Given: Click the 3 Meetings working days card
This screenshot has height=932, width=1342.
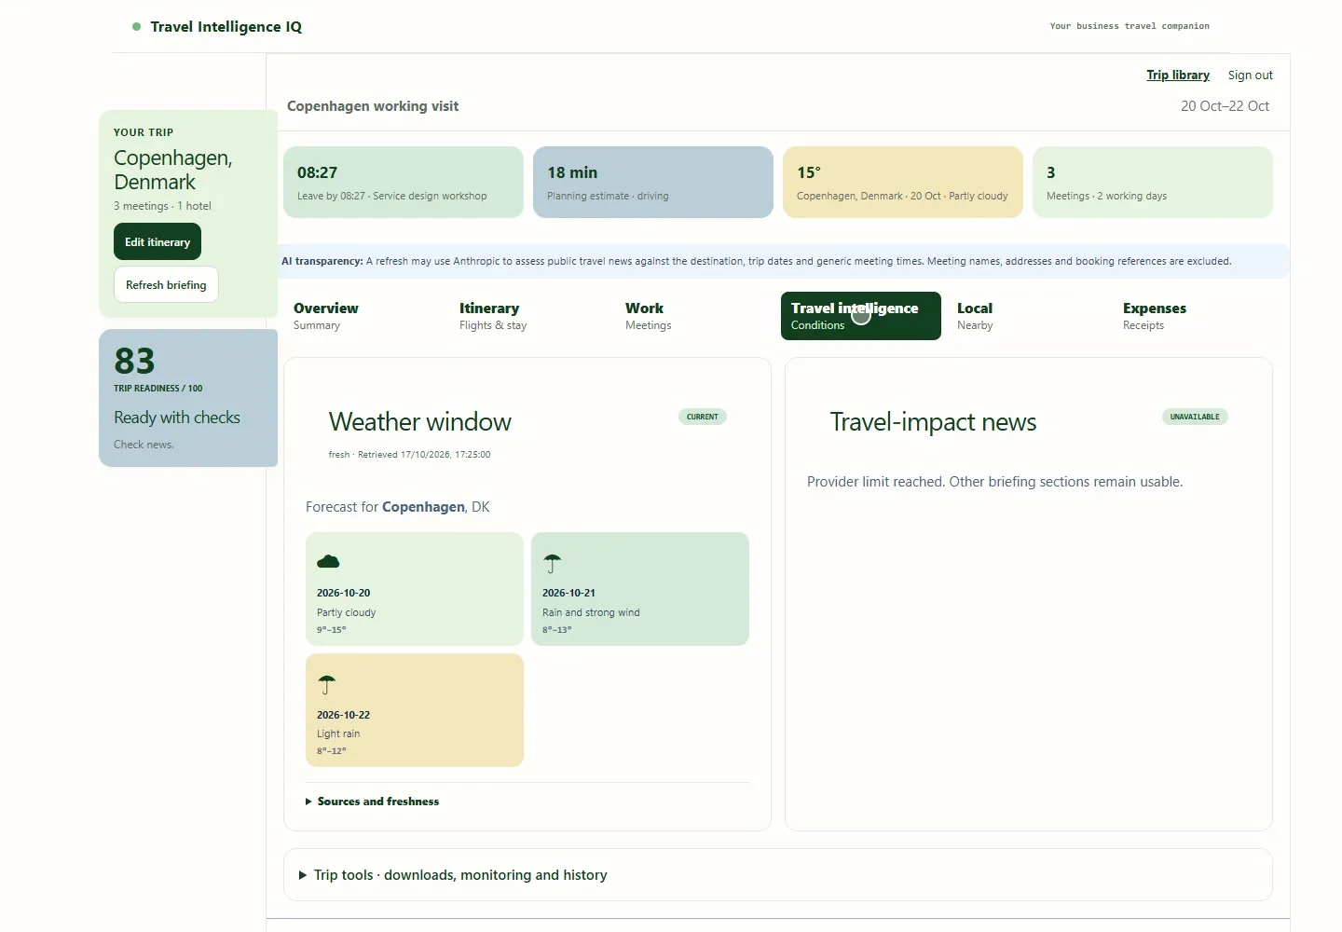Looking at the screenshot, I should (1153, 182).
